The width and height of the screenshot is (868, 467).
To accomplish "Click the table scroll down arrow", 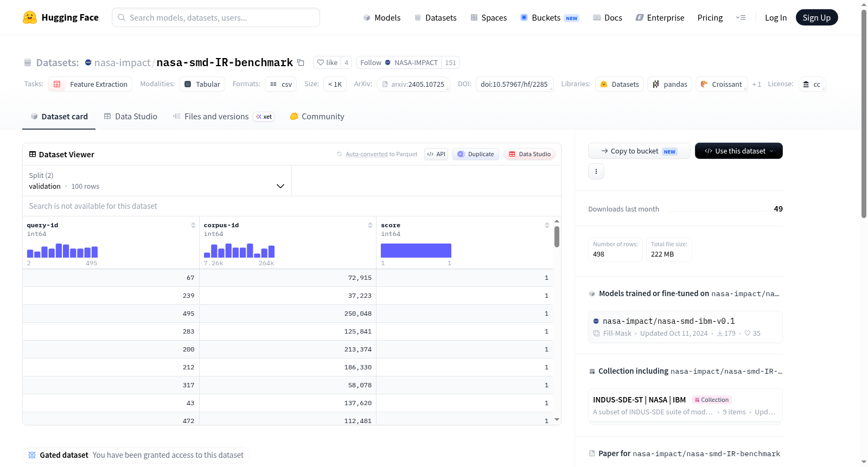I will tap(557, 420).
